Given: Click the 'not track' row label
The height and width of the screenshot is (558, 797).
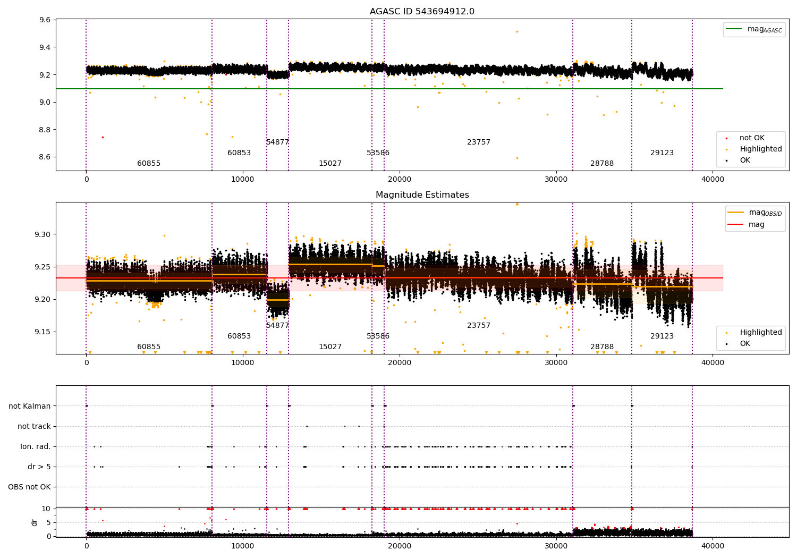Looking at the screenshot, I should click(34, 427).
